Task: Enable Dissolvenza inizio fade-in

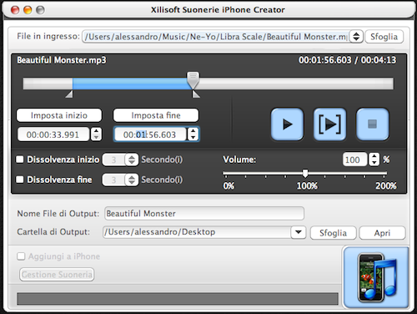Action: (20, 160)
